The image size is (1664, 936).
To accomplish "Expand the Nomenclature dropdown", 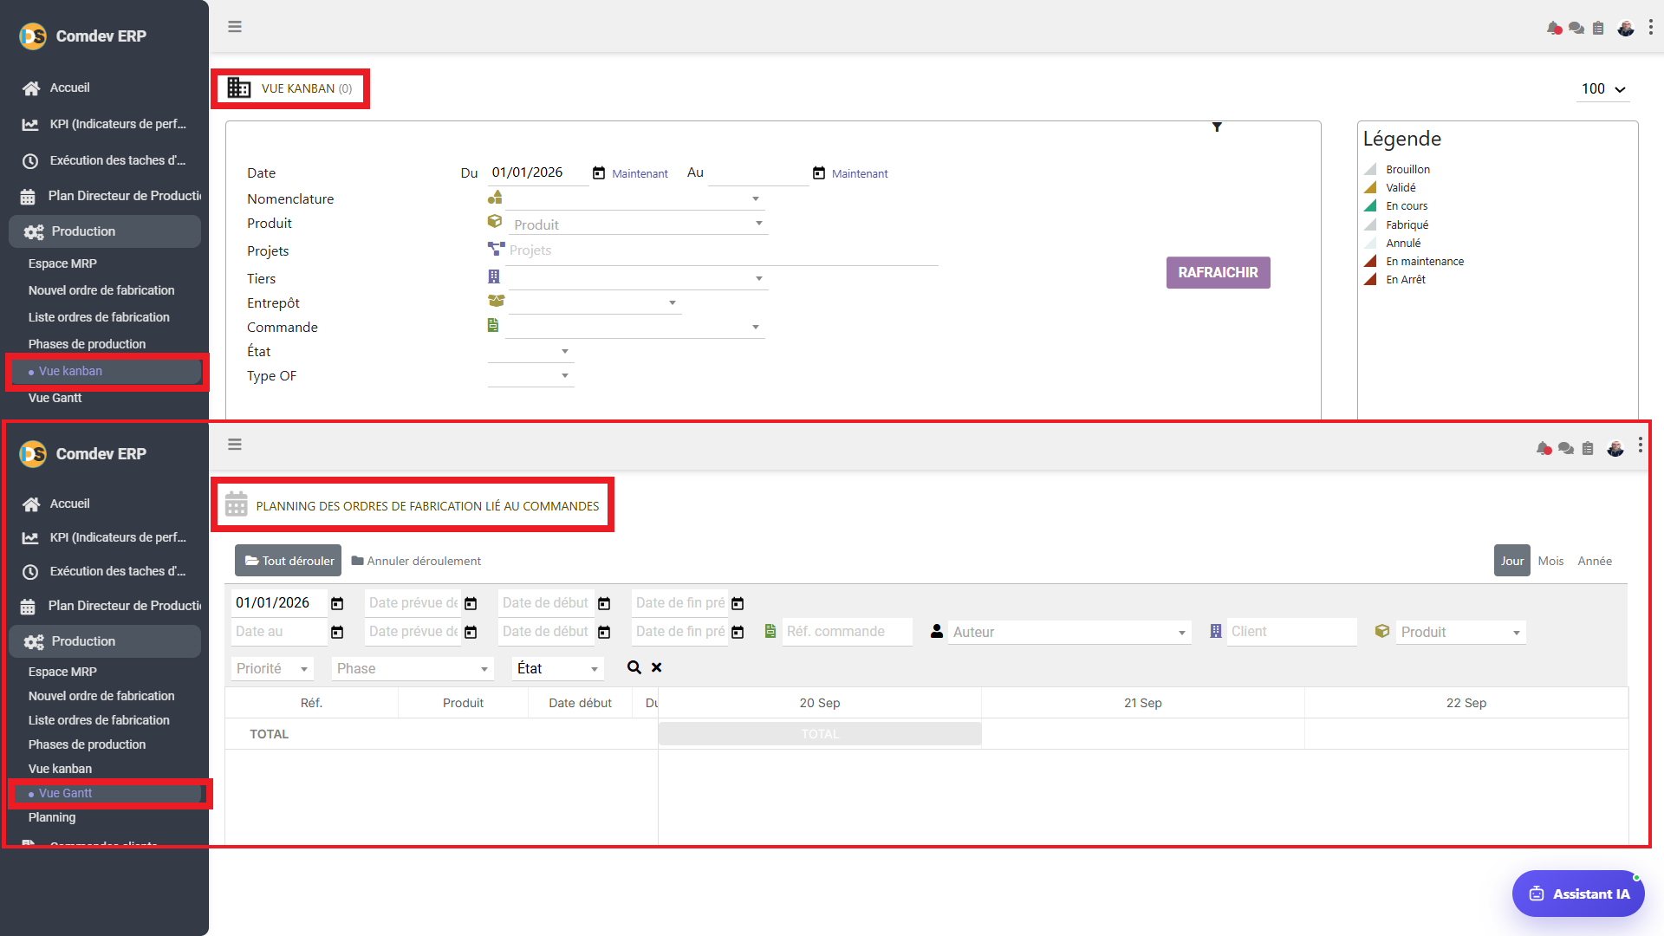I will [756, 199].
